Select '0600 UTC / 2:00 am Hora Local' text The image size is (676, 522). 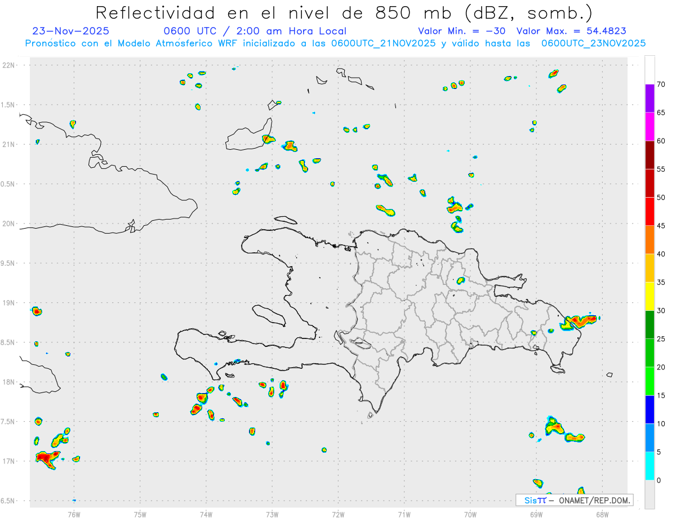(255, 31)
